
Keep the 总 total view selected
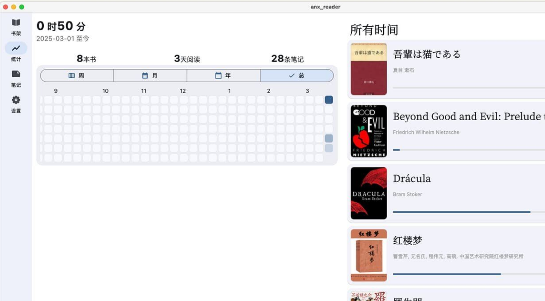pos(297,75)
